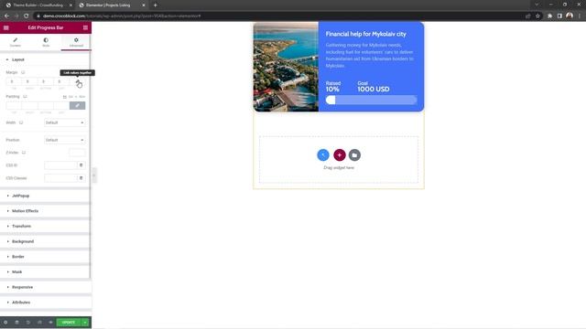Viewport: 586px width, 329px height.
Task: Open dynamic tags for CSS ID
Action: pyautogui.click(x=81, y=165)
